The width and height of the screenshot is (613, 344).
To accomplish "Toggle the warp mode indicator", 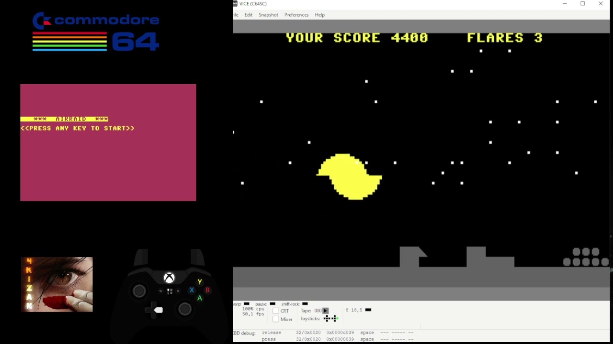I will tap(247, 304).
